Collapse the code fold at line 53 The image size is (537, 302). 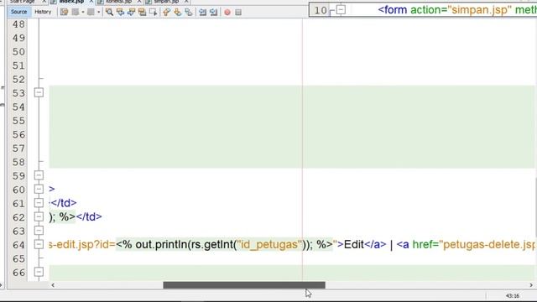click(x=39, y=92)
